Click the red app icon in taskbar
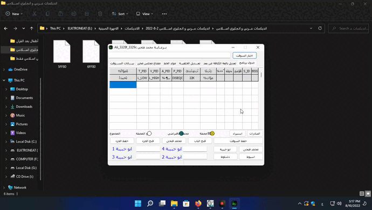Image resolution: width=372 pixels, height=210 pixels. click(x=222, y=204)
